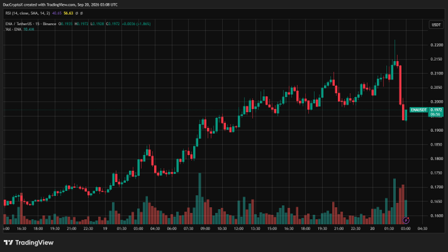Click the 0.1700 price axis label
Screen dimensions: 448x252
(x=437, y=187)
